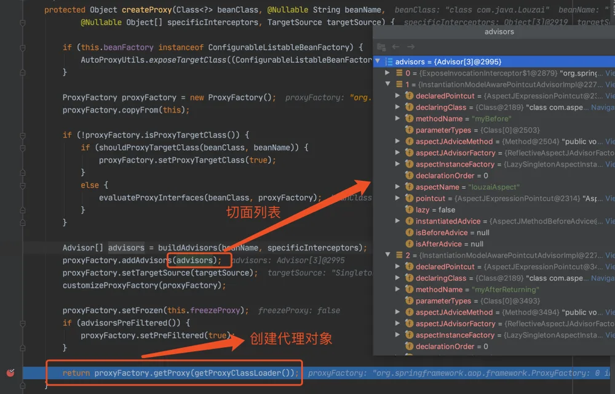Click the back arrow in advisors popup

pyautogui.click(x=395, y=47)
